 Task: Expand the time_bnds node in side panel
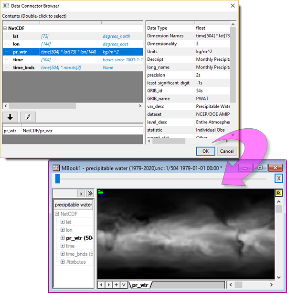[x=63, y=254]
